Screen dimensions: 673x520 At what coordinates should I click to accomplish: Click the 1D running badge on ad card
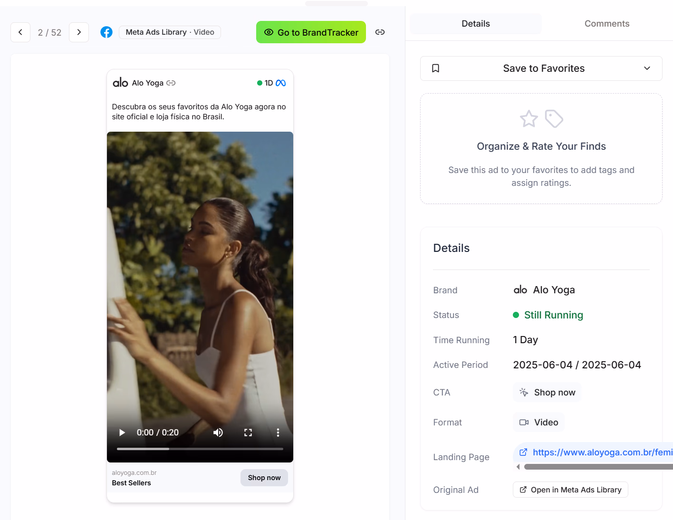(x=265, y=83)
